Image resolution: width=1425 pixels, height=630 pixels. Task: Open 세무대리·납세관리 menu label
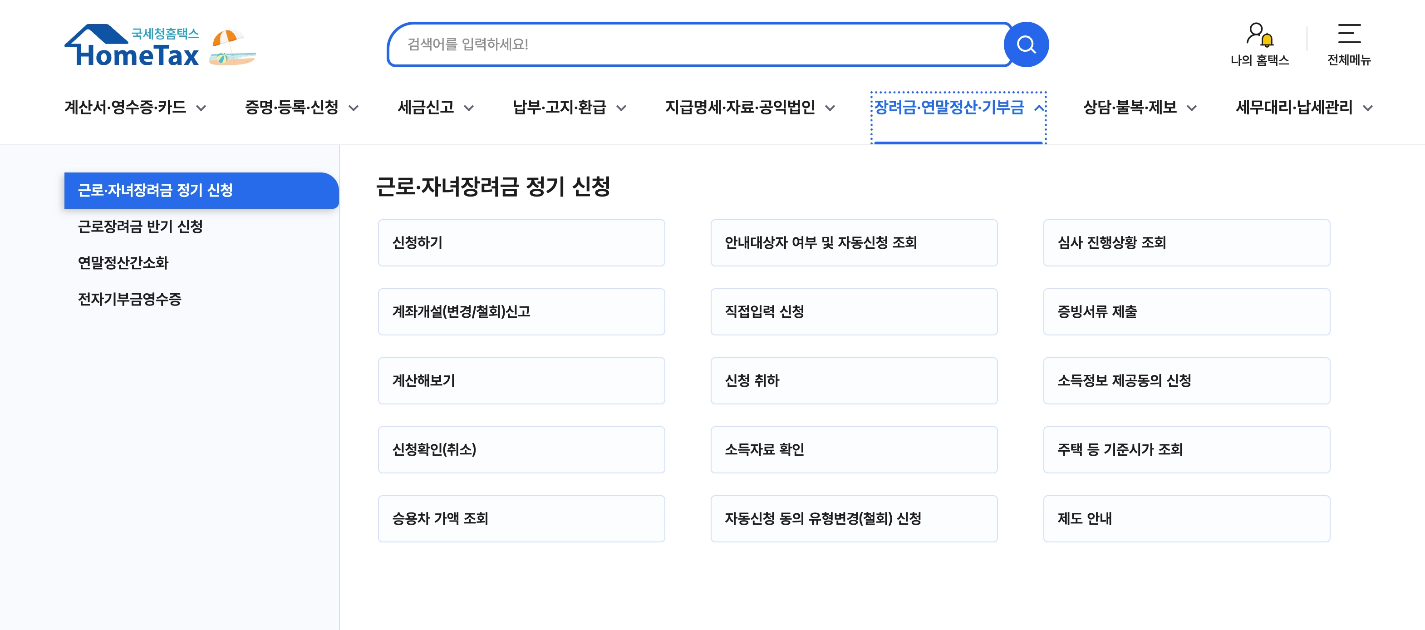tap(1294, 107)
